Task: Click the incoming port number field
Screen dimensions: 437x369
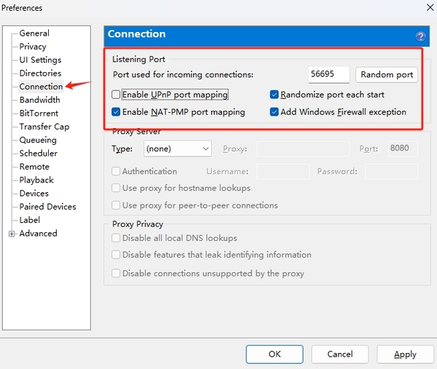Action: click(x=330, y=74)
